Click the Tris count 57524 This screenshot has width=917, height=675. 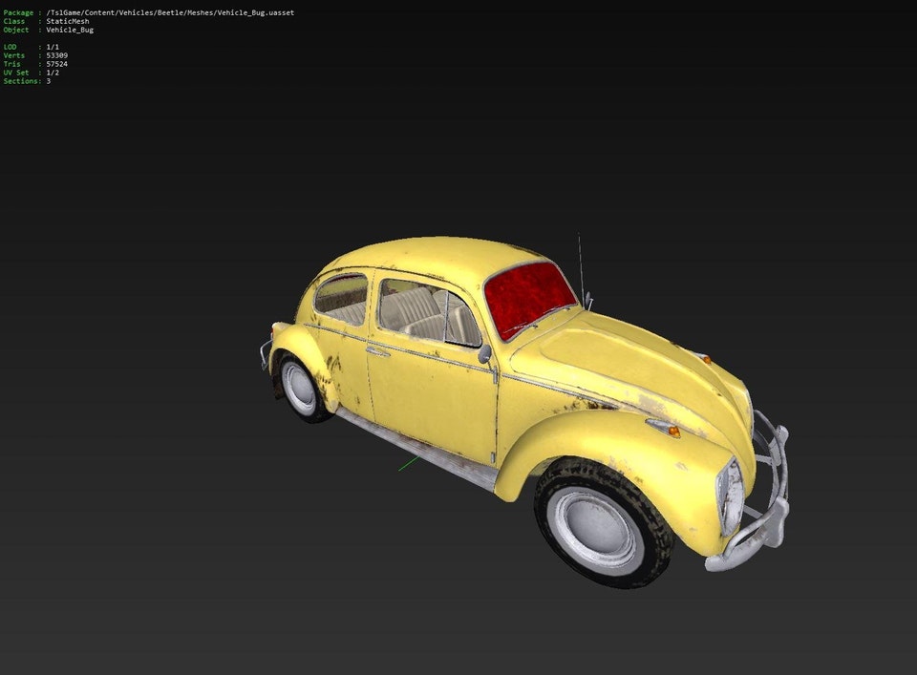coord(56,64)
